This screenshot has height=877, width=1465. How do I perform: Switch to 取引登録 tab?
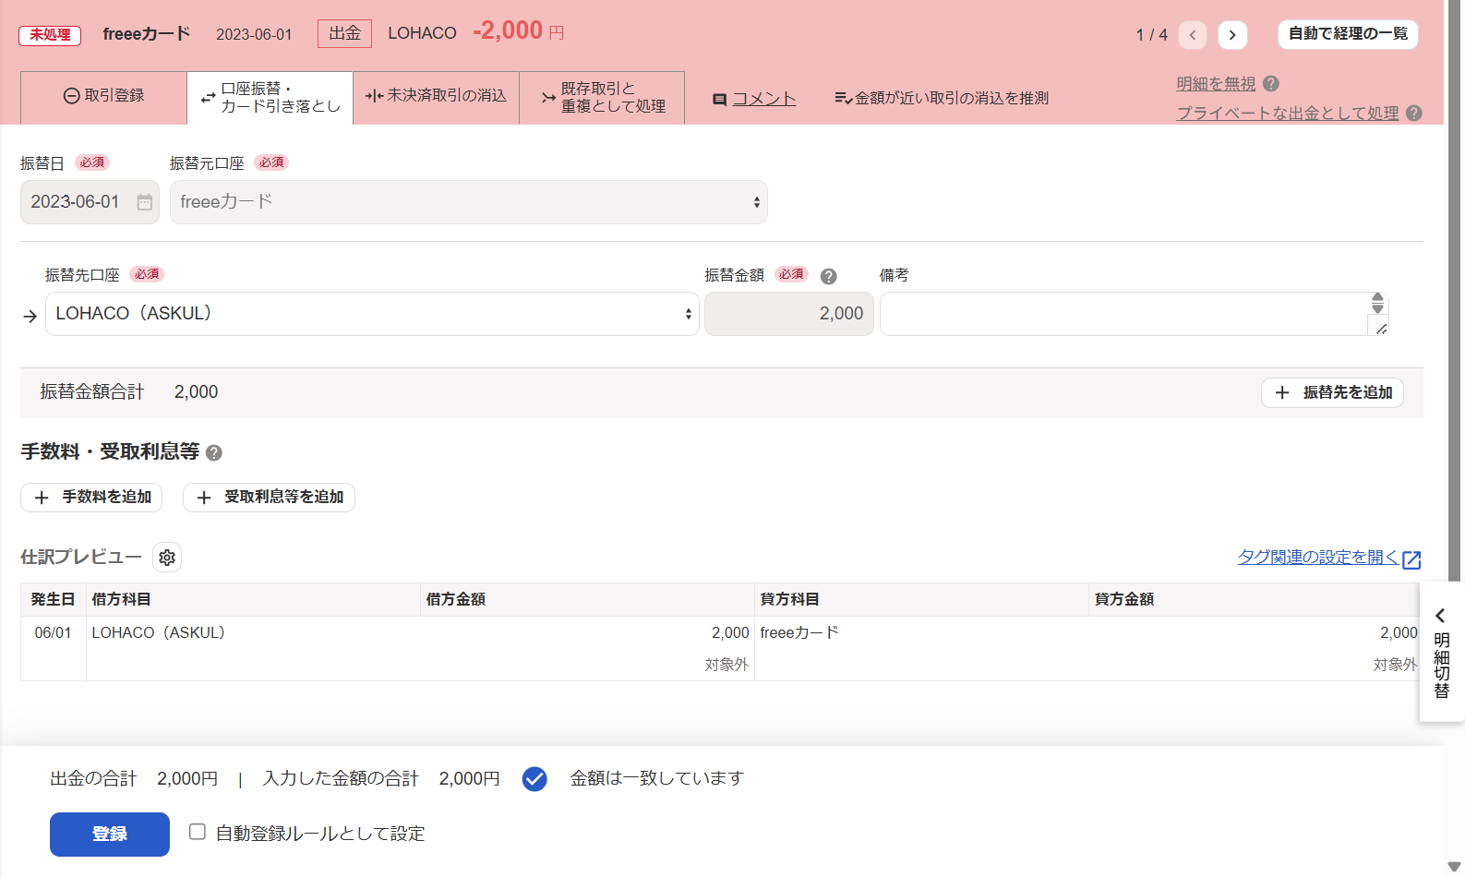click(103, 97)
